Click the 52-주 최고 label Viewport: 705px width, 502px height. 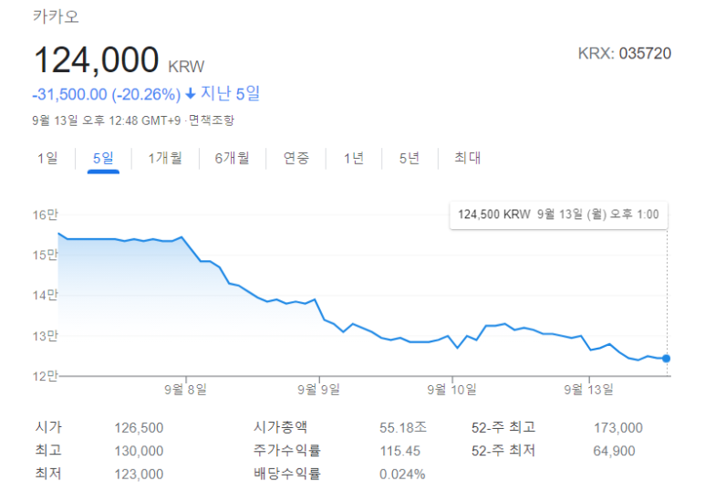(503, 427)
